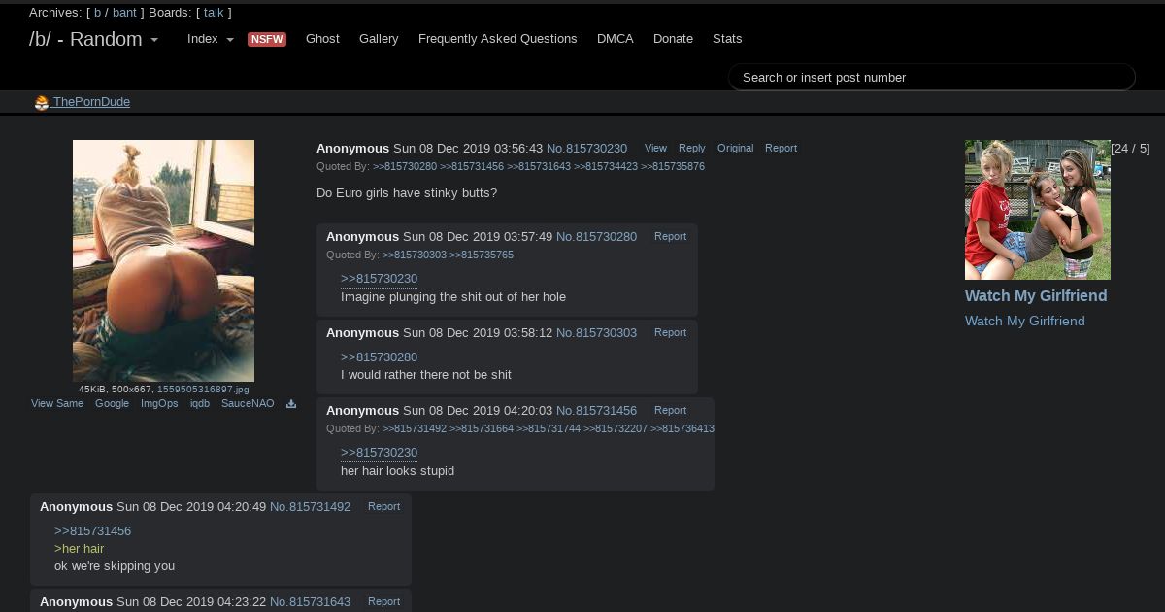Search the image on iqdb
Viewport: 1165px width, 612px height.
point(200,404)
